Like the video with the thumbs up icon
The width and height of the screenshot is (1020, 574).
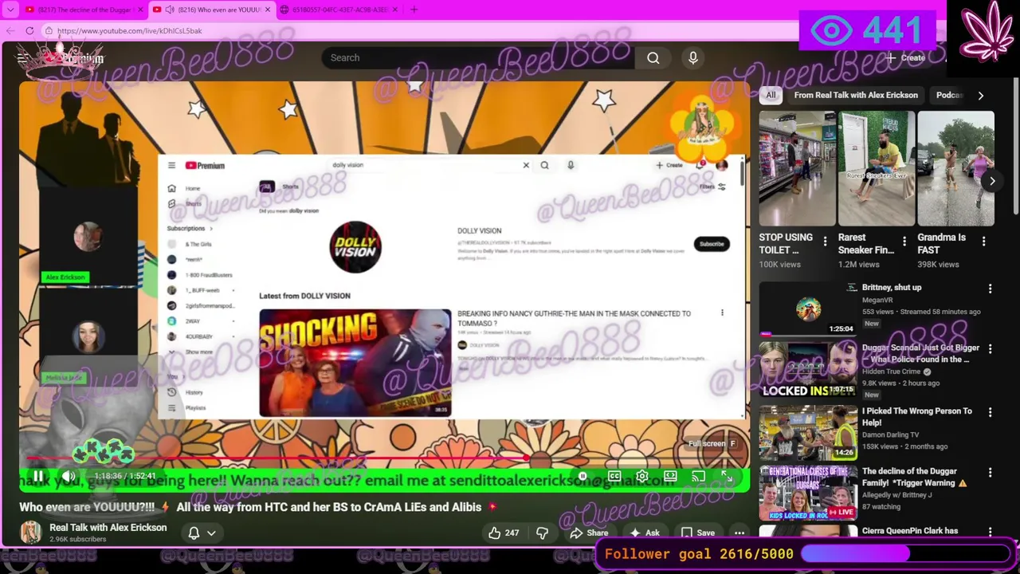[x=504, y=533]
